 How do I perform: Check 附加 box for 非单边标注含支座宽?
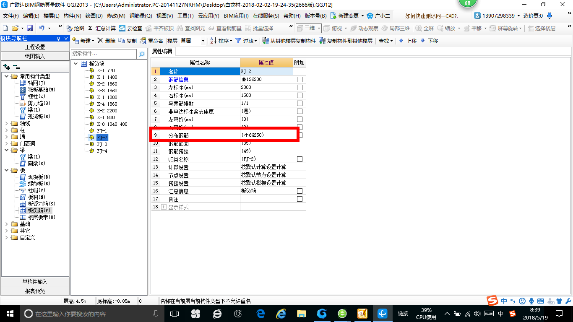pos(300,112)
